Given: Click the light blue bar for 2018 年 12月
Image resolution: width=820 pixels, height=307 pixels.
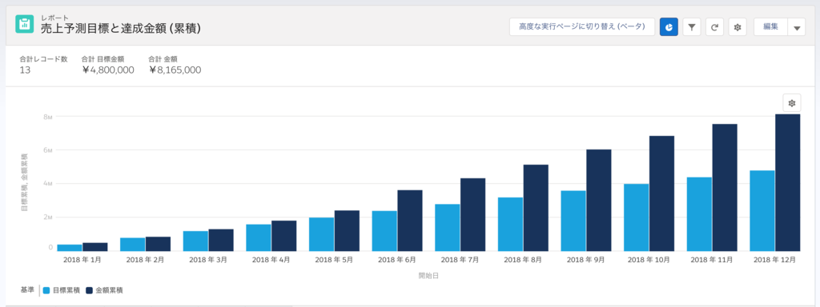Looking at the screenshot, I should [762, 211].
